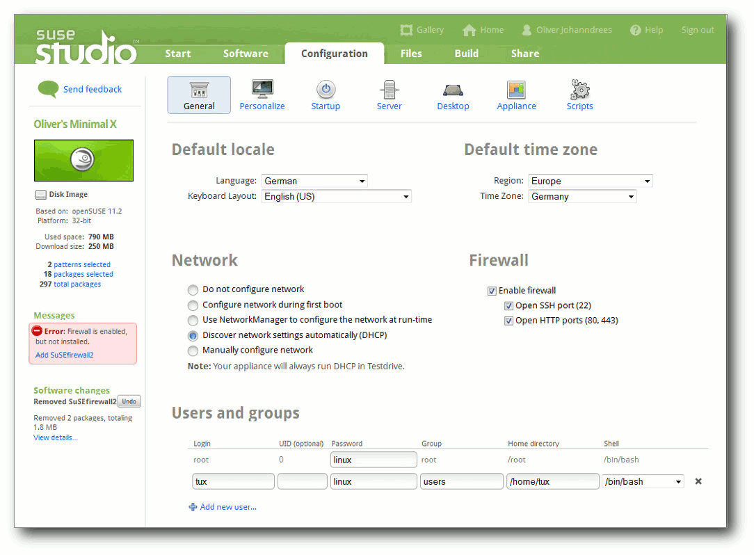Viewport: 754px width, 555px height.
Task: Select DHCP automatic network discovery
Action: [x=193, y=335]
